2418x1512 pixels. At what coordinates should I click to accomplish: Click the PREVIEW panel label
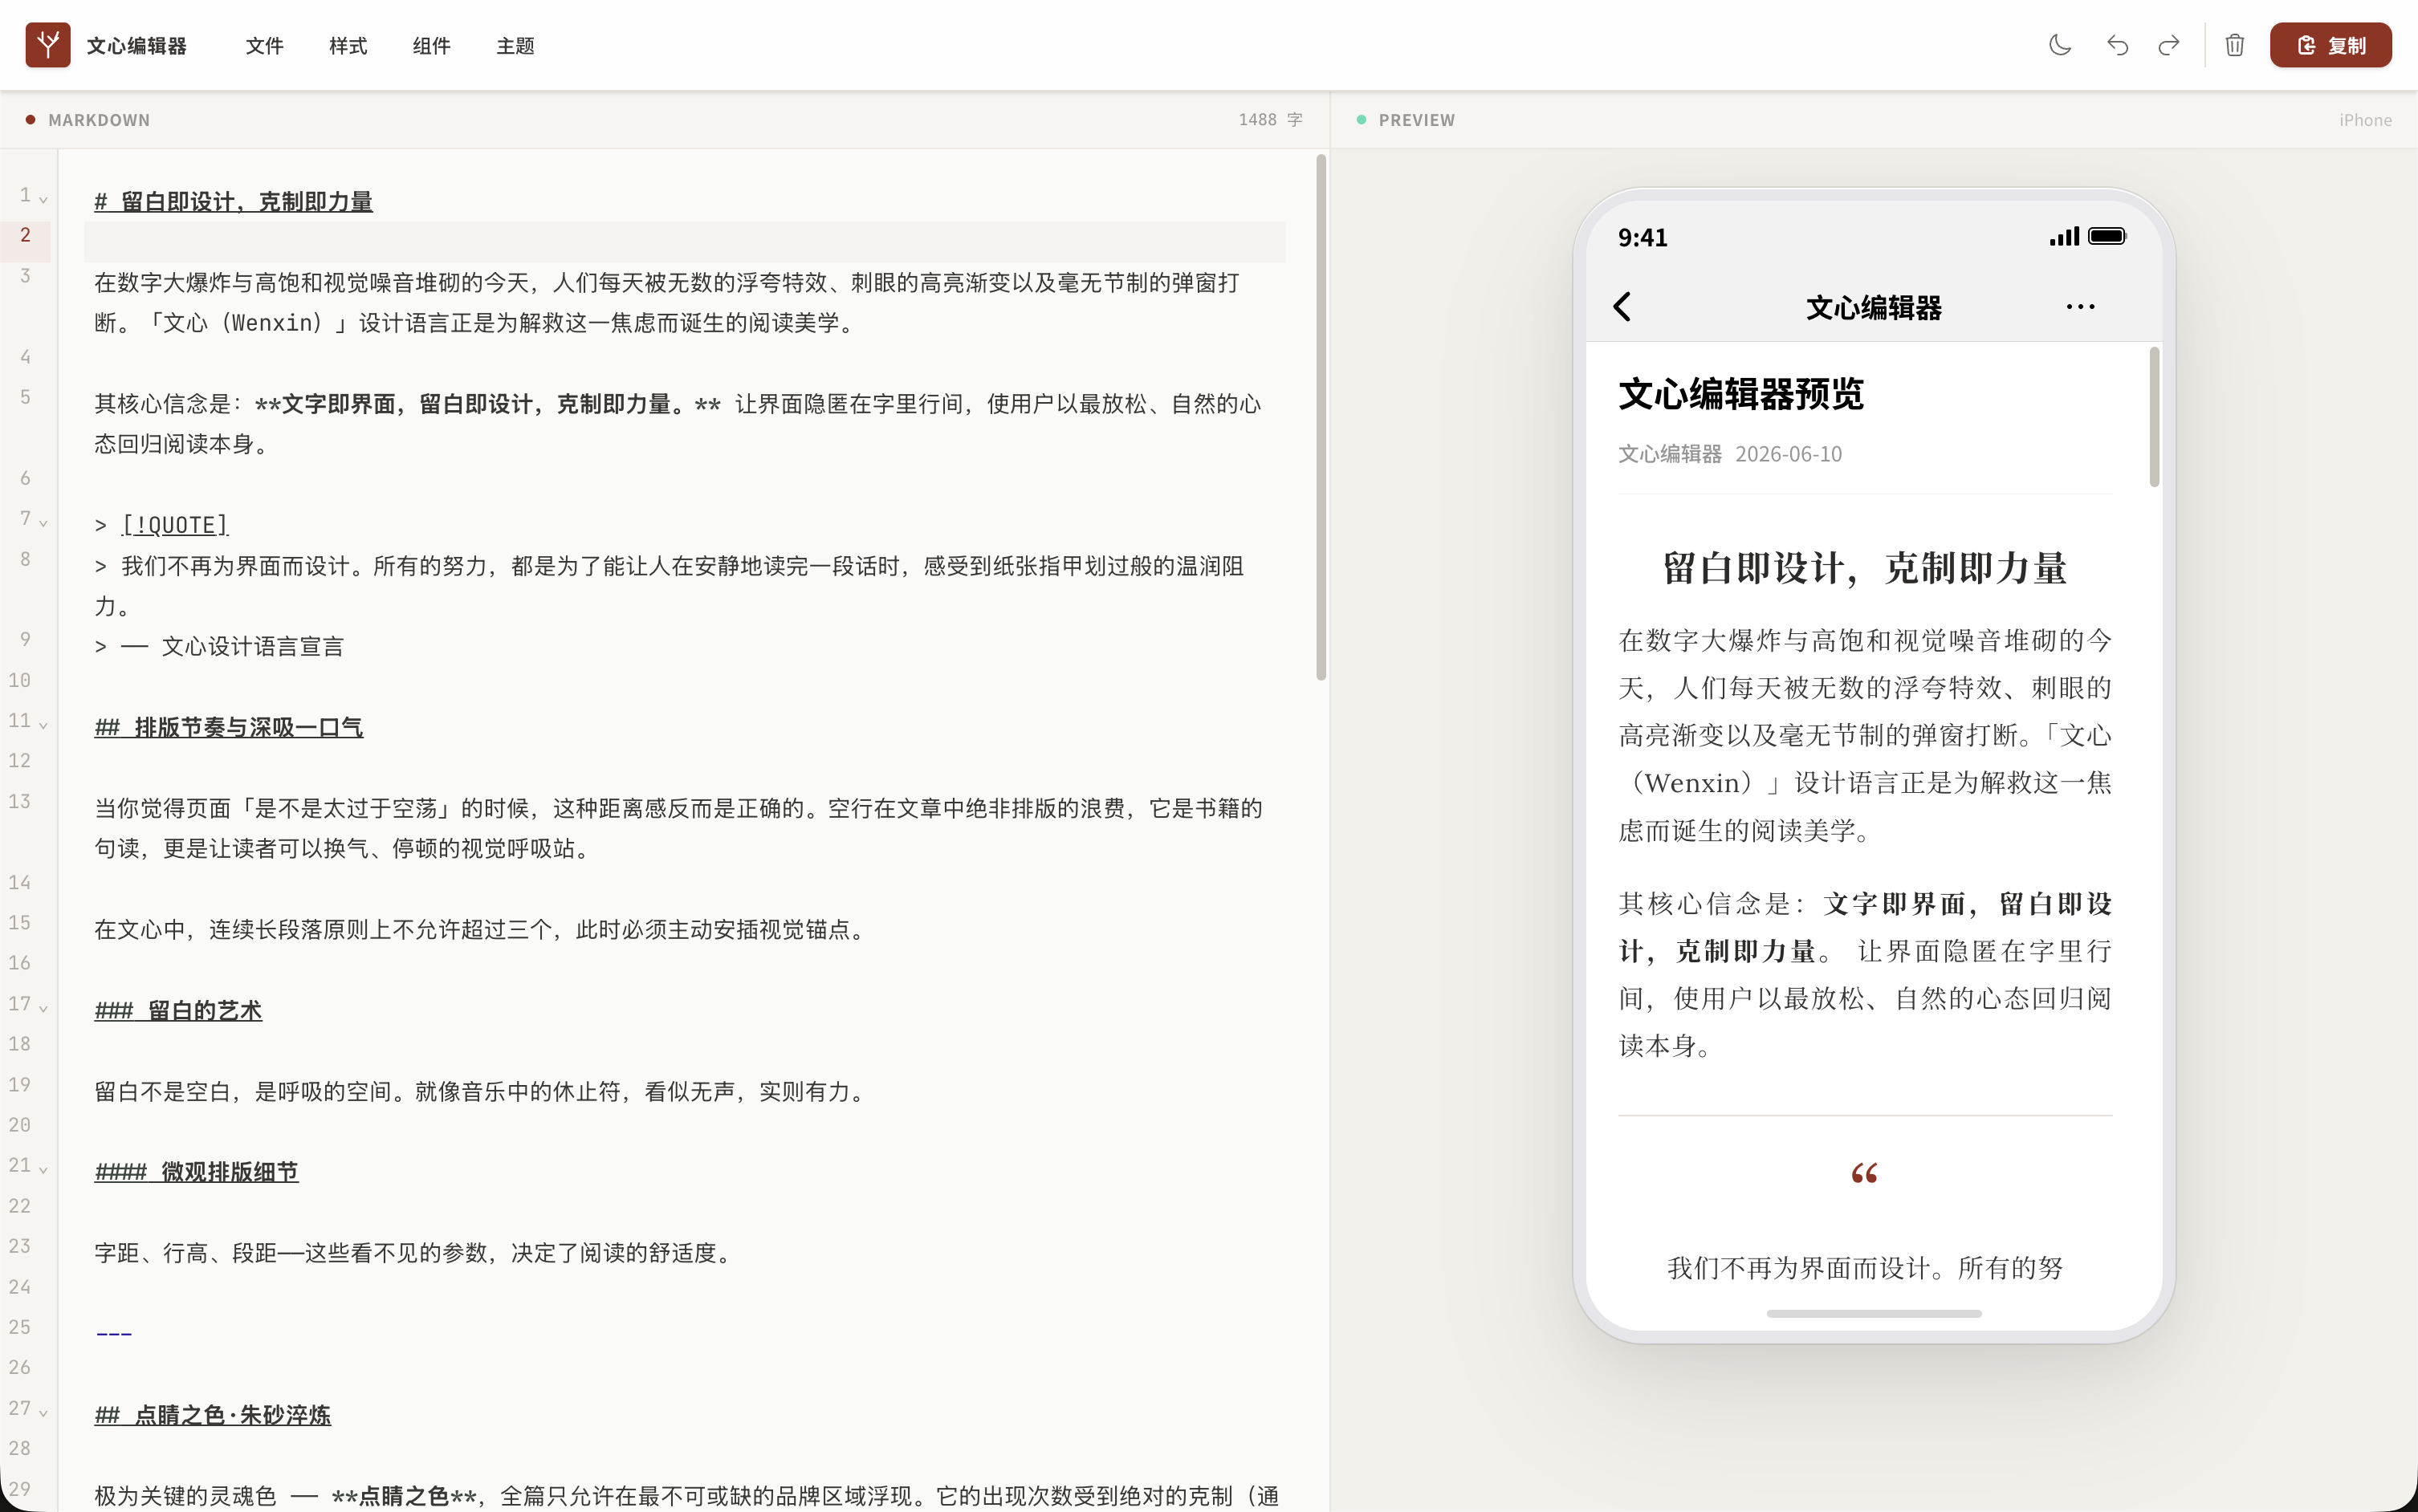point(1417,120)
